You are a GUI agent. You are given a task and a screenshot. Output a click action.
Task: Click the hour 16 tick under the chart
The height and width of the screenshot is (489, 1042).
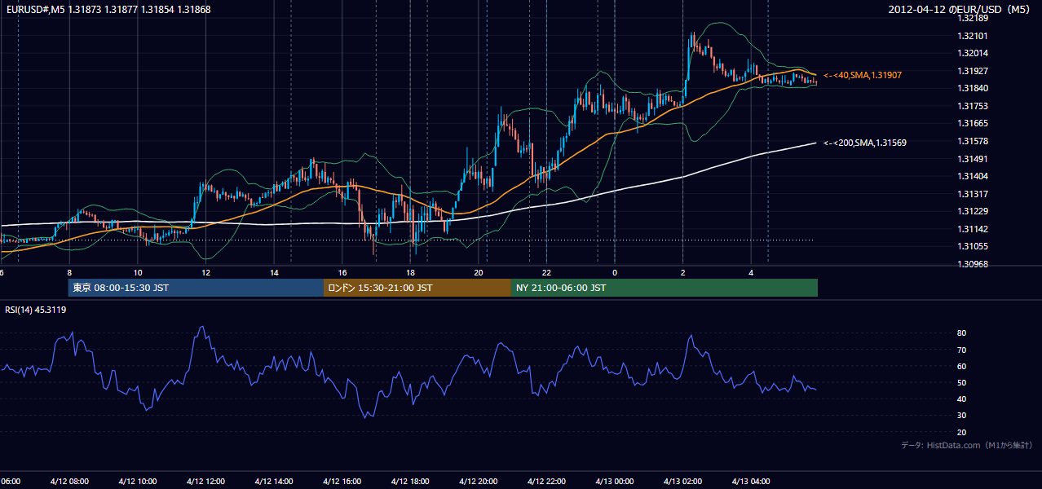[x=342, y=272]
